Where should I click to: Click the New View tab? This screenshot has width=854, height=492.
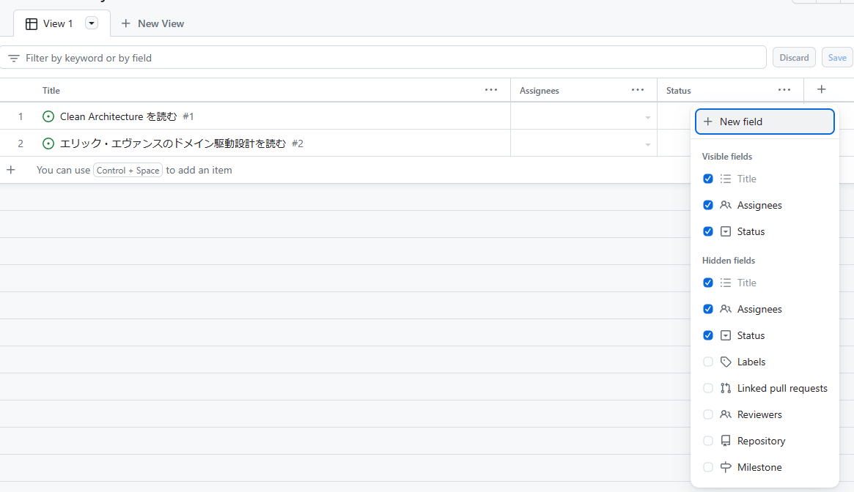point(152,23)
